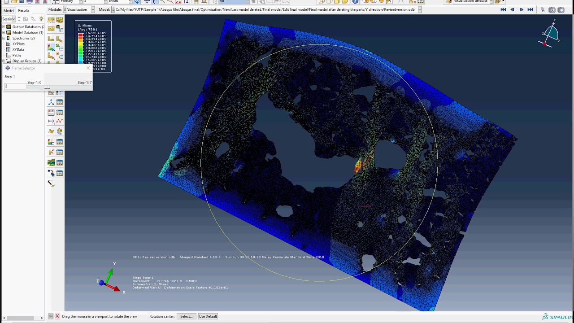The height and width of the screenshot is (323, 574).
Task: Click the Use Default button
Action: click(x=208, y=316)
